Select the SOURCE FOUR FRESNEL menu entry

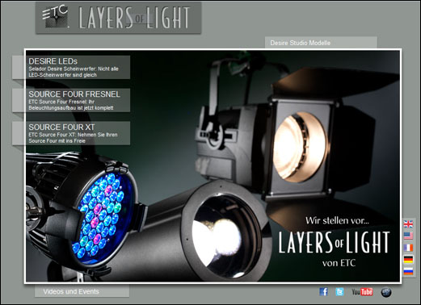(x=71, y=100)
